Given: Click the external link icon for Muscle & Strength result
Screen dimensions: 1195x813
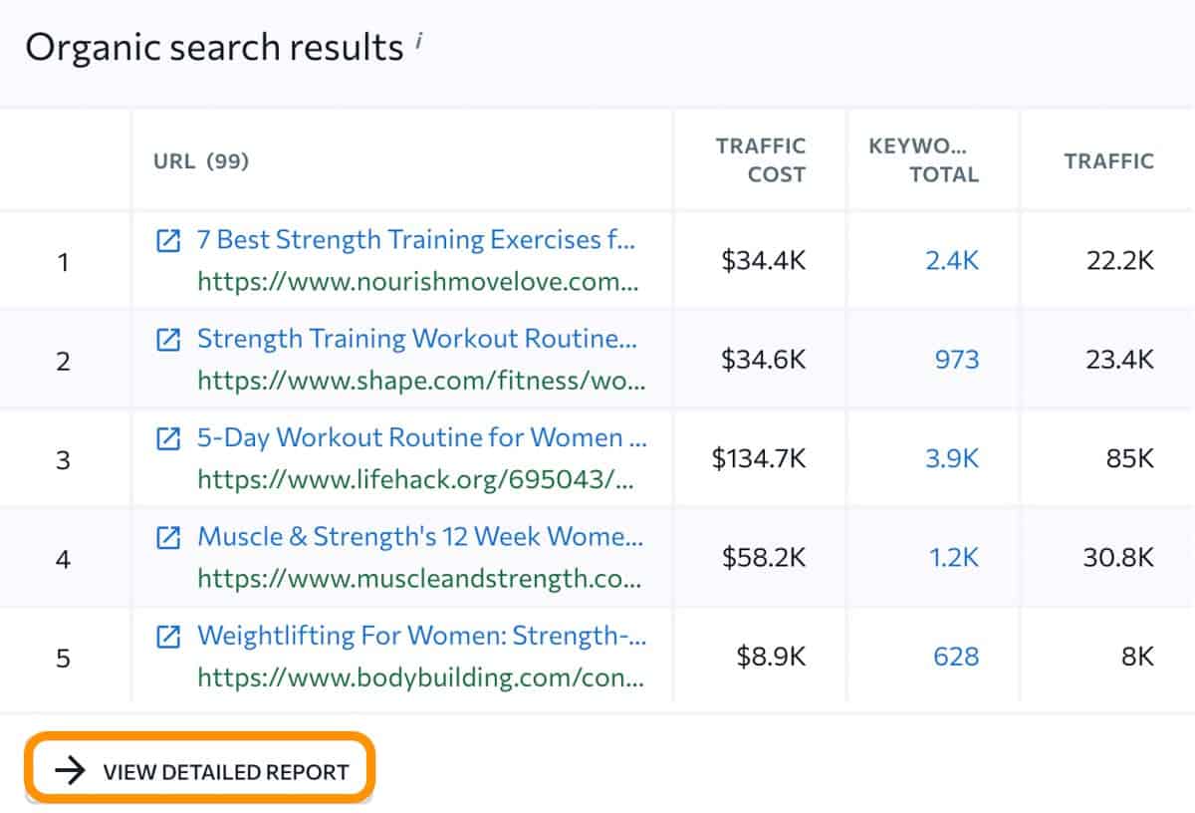Looking at the screenshot, I should [169, 537].
